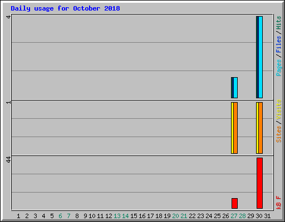Click the cyan Pages bar for day 30
Screen dimensions: 285x222
[x=261, y=57]
